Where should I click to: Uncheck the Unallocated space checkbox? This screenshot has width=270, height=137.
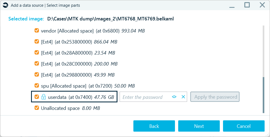(37, 108)
